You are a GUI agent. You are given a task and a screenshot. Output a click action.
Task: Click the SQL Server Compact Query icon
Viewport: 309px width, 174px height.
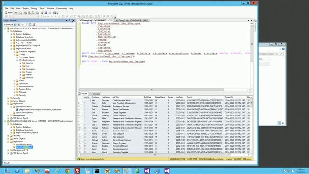(x=37, y=13)
